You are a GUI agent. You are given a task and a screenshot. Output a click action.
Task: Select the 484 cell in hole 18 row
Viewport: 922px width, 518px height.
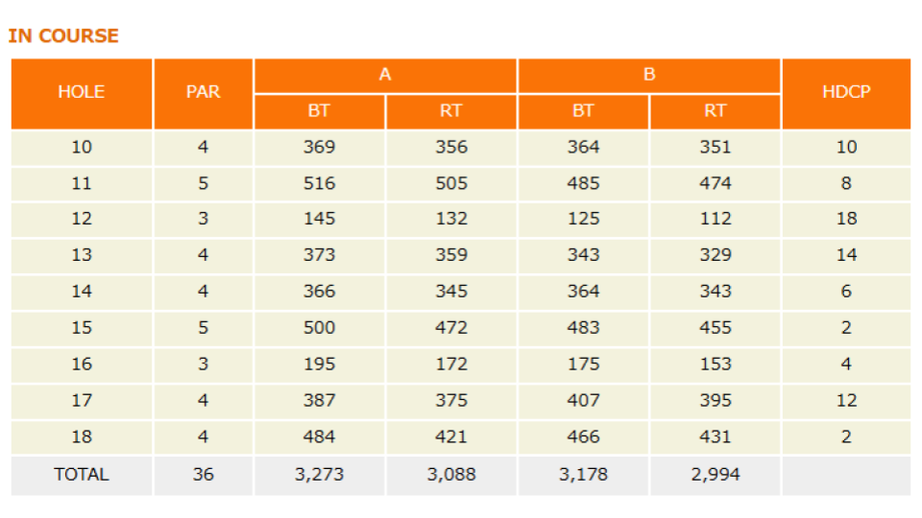(319, 437)
